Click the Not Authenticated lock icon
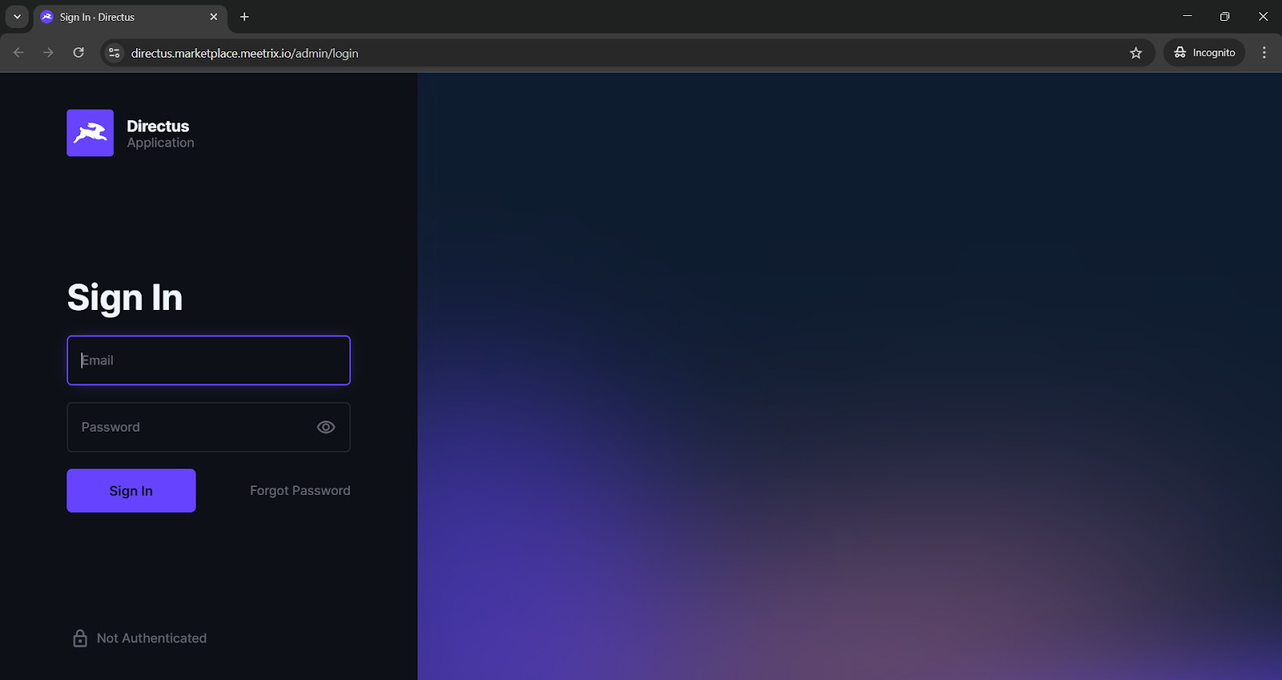This screenshot has width=1282, height=680. [80, 638]
